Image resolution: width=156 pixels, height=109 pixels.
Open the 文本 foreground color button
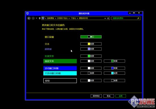tap(91, 44)
